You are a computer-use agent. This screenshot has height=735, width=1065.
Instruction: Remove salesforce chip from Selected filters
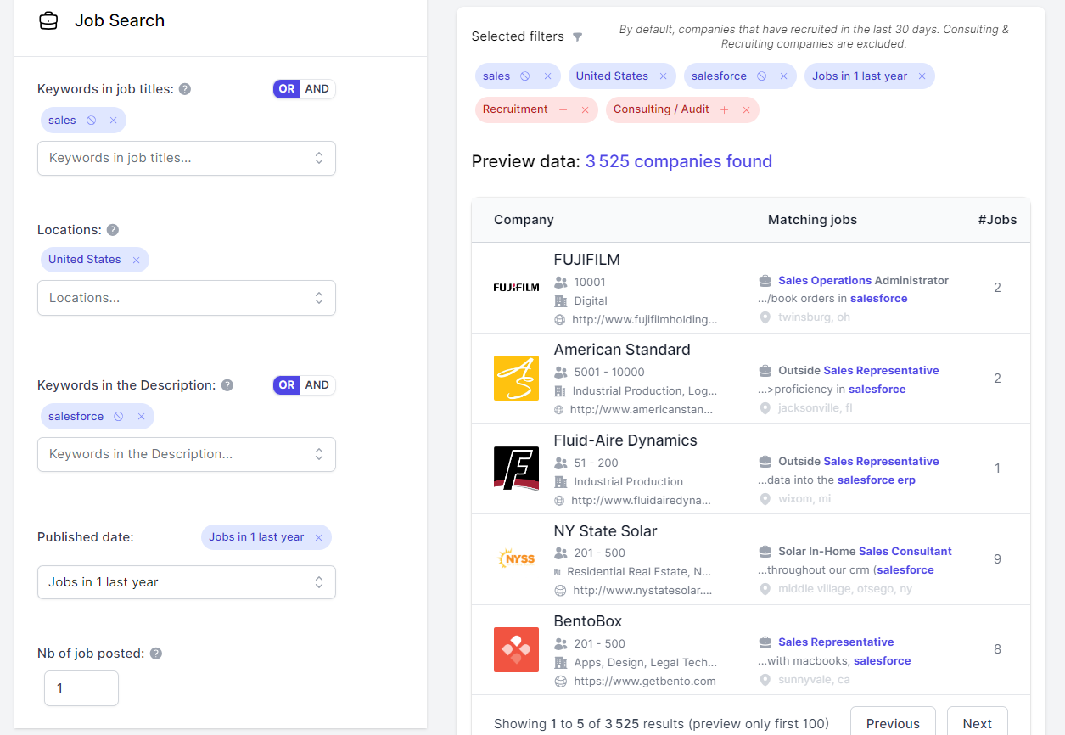pyautogui.click(x=783, y=76)
